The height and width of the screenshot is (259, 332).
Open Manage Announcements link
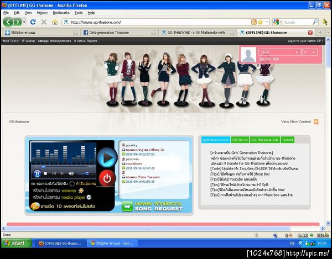pyautogui.click(x=54, y=41)
